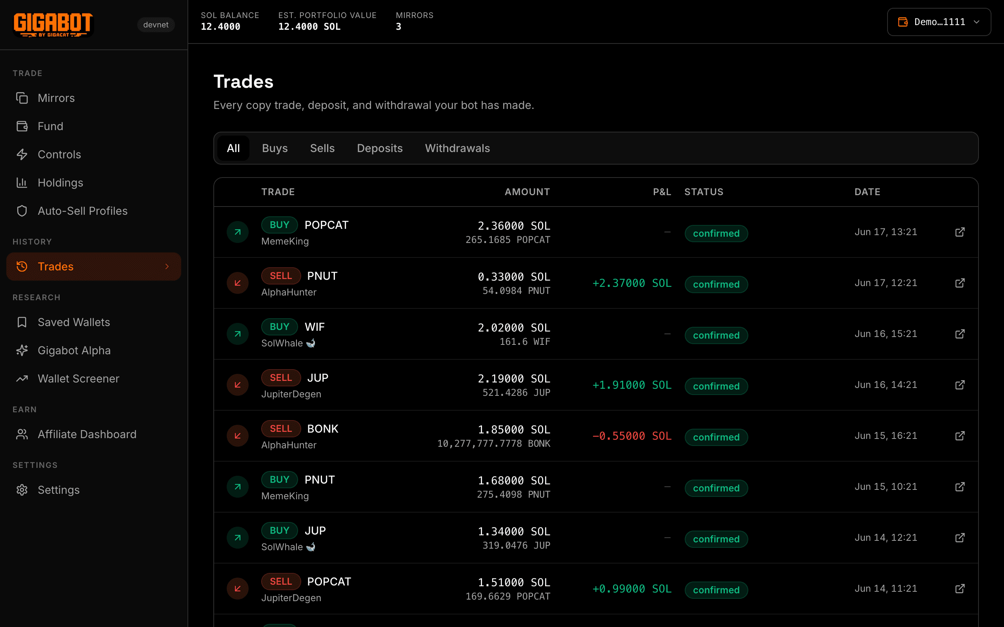1004x627 pixels.
Task: Open external link for WIF buy Jun 16, 15:21
Action: tap(960, 334)
